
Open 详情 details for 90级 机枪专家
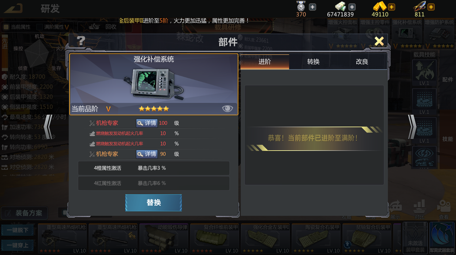click(x=147, y=154)
